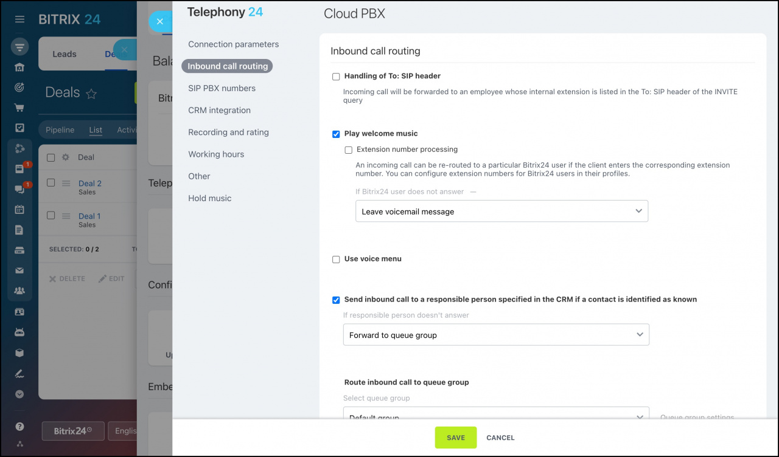Screen dimensions: 779x457
Task: Open the Default group queue dropdown
Action: click(496, 413)
